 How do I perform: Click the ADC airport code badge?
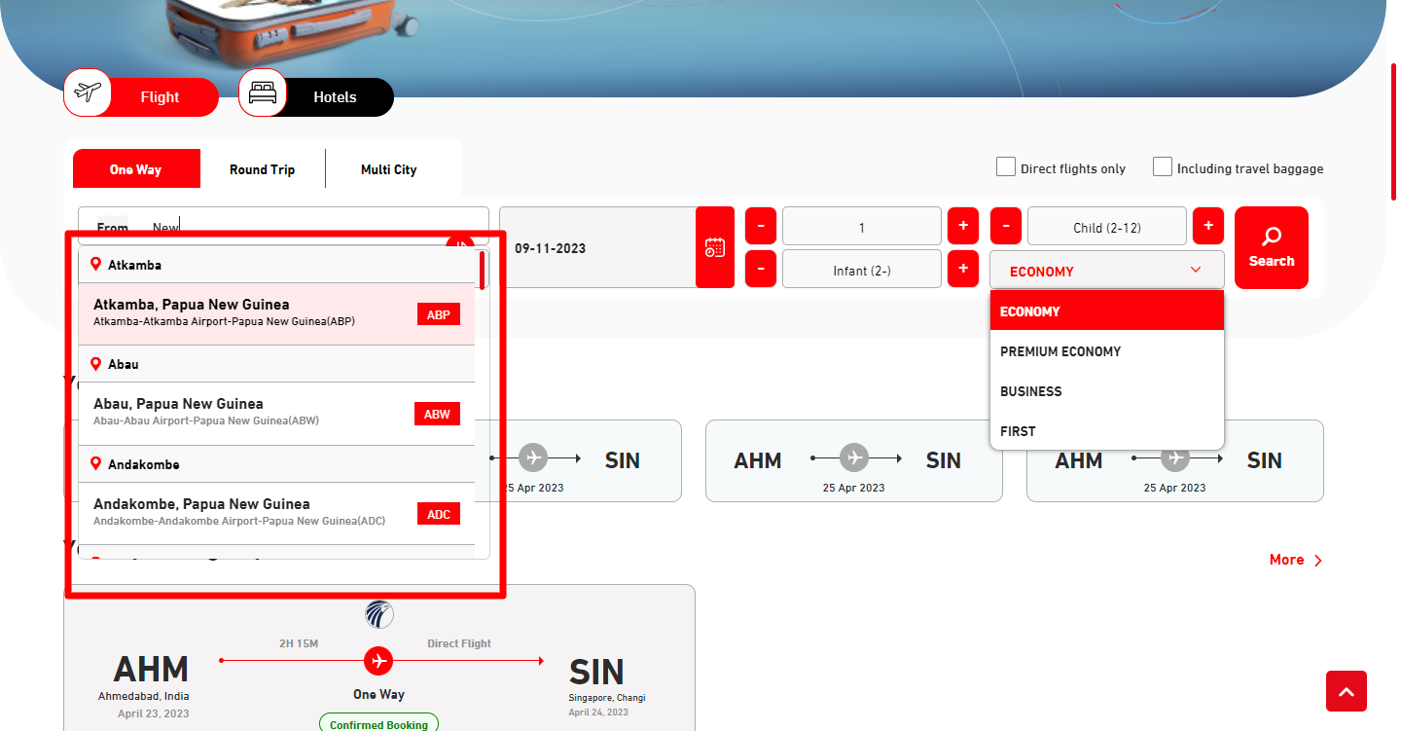coord(438,514)
